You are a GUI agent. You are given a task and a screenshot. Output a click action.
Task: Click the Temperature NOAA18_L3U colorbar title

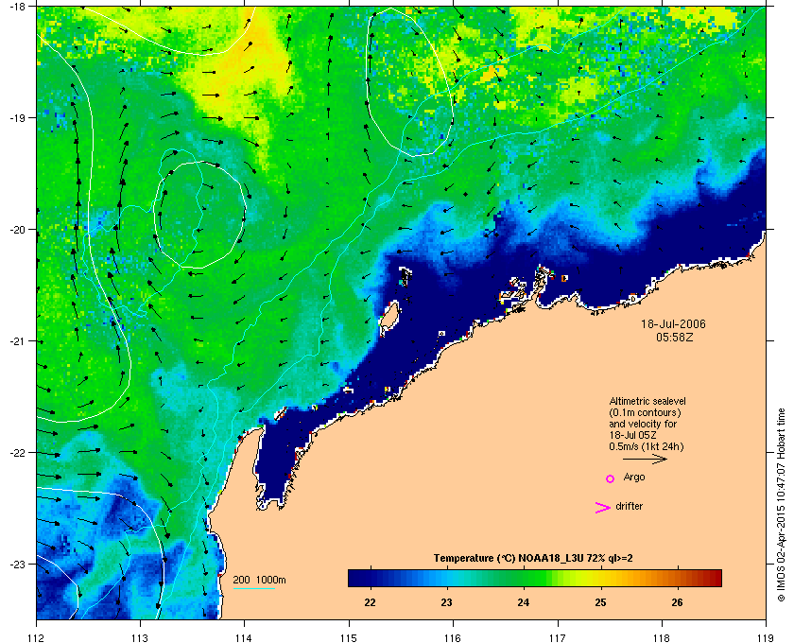pos(533,559)
